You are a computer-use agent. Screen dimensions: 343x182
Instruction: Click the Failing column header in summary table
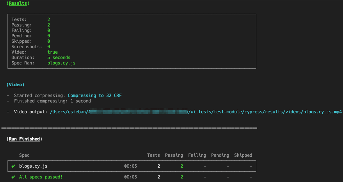click(197, 155)
